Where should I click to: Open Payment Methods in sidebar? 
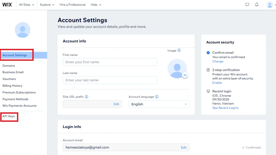pos(15,99)
